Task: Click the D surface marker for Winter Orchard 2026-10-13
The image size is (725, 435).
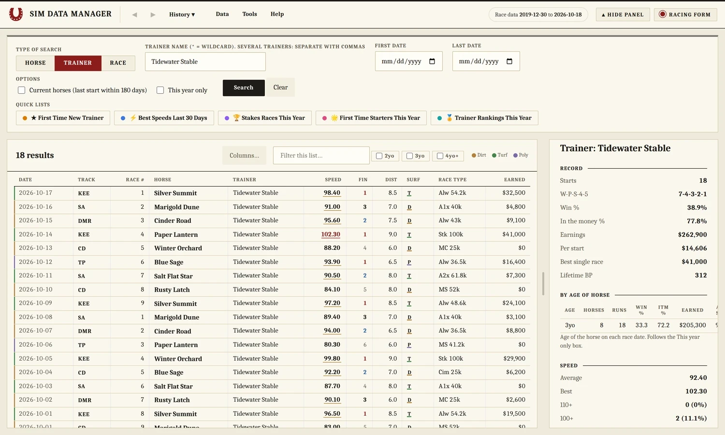Action: tap(409, 248)
